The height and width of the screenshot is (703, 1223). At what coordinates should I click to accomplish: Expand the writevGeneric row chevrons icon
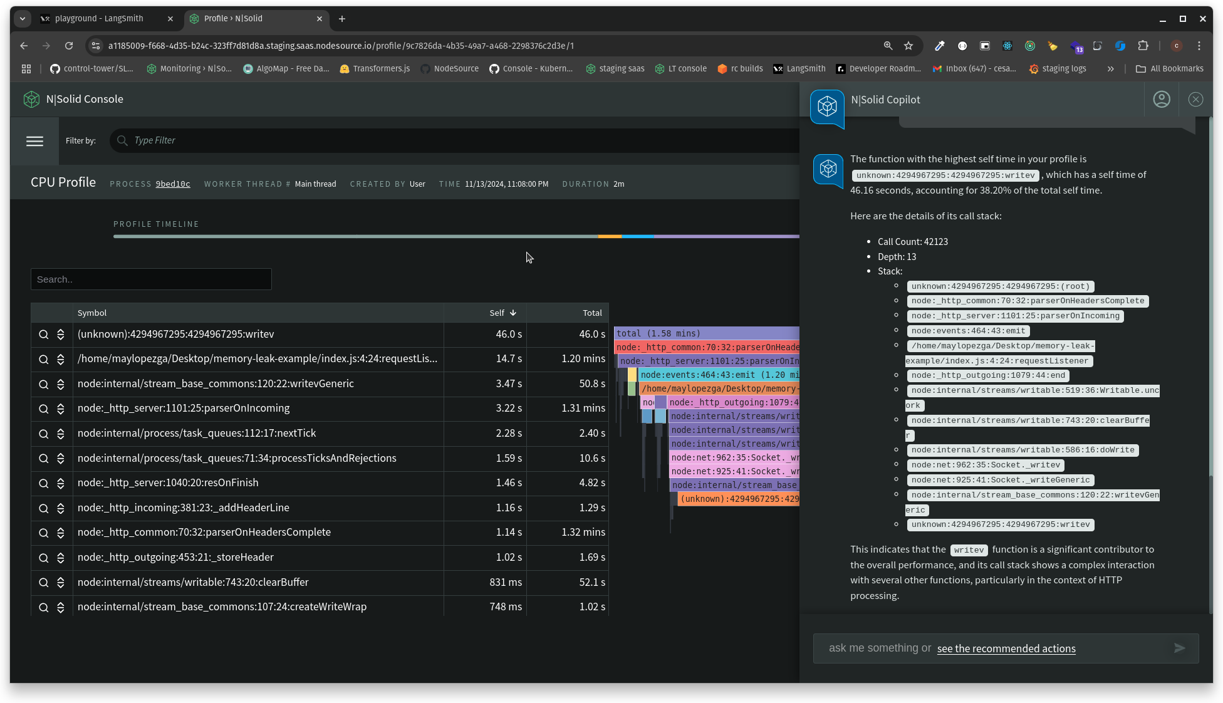tap(61, 384)
